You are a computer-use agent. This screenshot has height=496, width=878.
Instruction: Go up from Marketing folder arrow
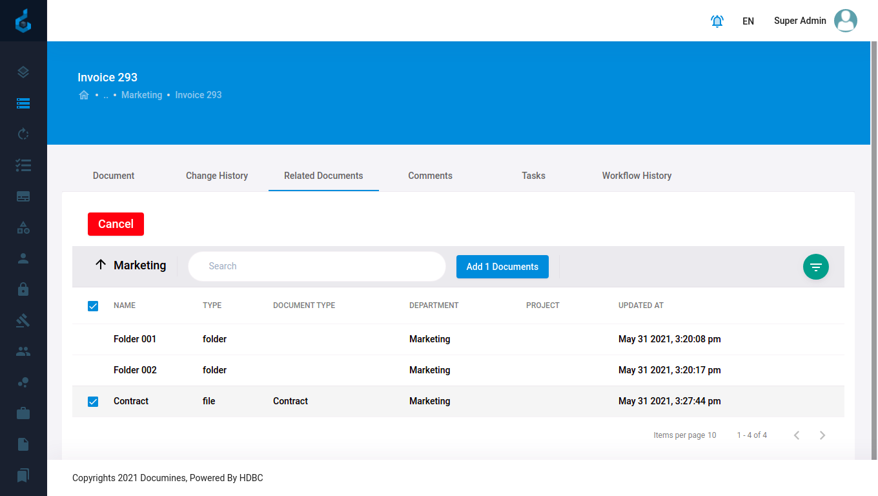click(x=100, y=265)
